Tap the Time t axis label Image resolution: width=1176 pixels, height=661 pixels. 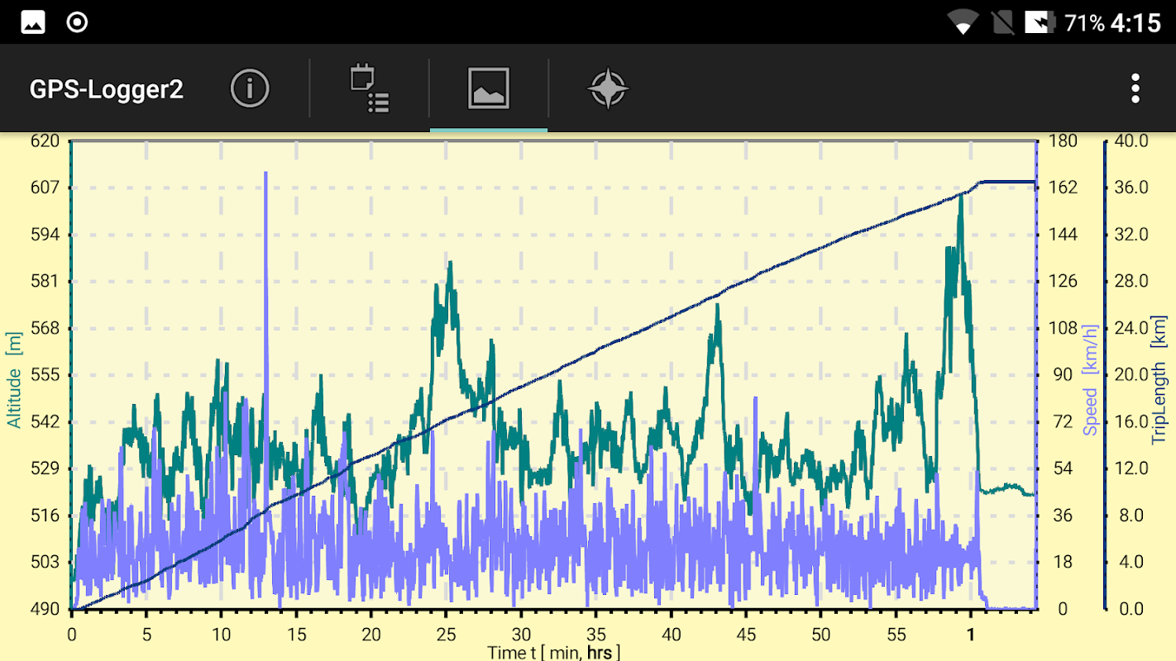pos(553,652)
